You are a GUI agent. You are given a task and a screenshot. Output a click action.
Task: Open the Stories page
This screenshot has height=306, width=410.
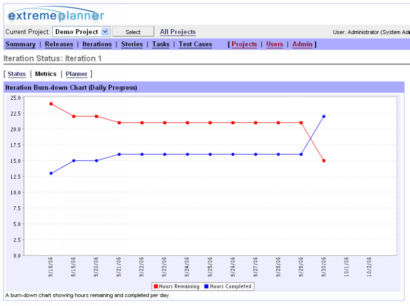[x=132, y=45]
